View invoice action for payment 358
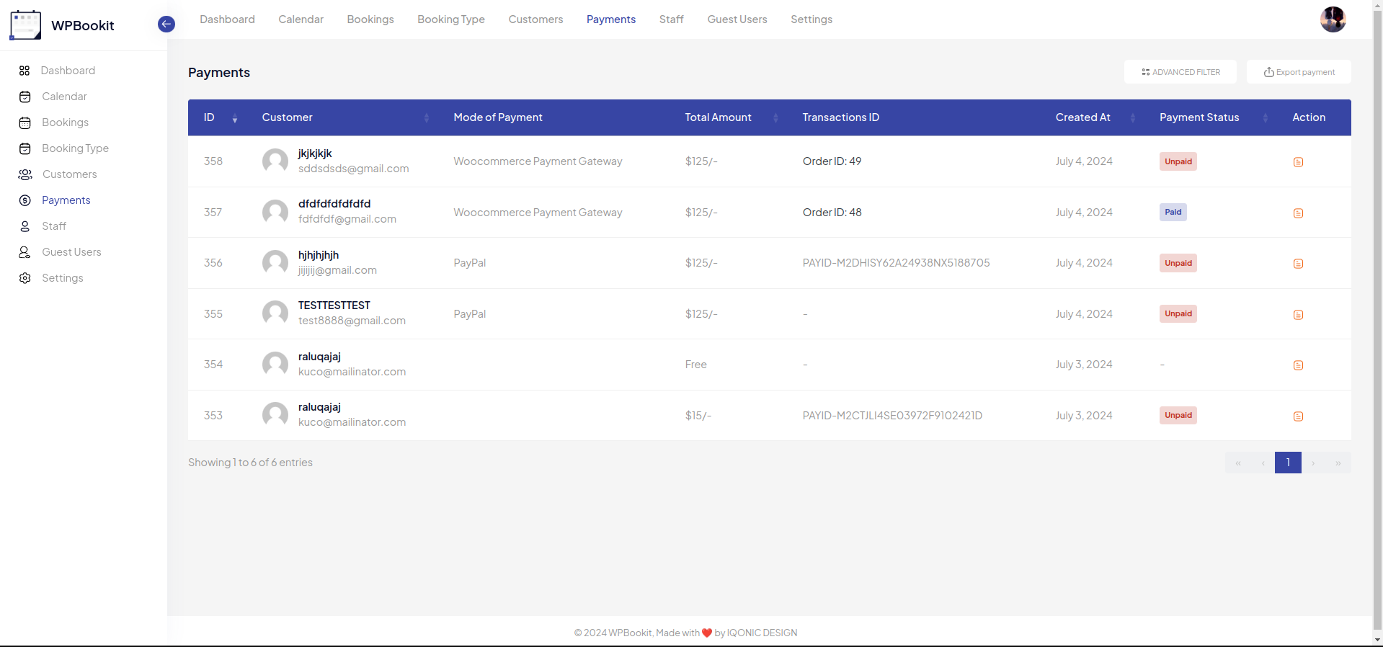The image size is (1383, 647). click(x=1298, y=162)
